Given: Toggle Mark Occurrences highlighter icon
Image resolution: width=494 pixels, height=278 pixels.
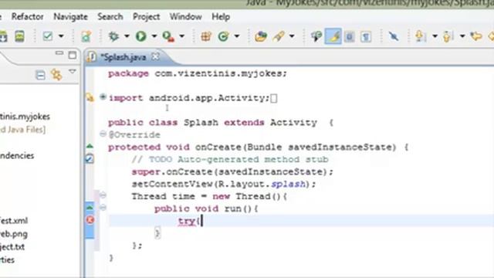Looking at the screenshot, I should tap(333, 36).
